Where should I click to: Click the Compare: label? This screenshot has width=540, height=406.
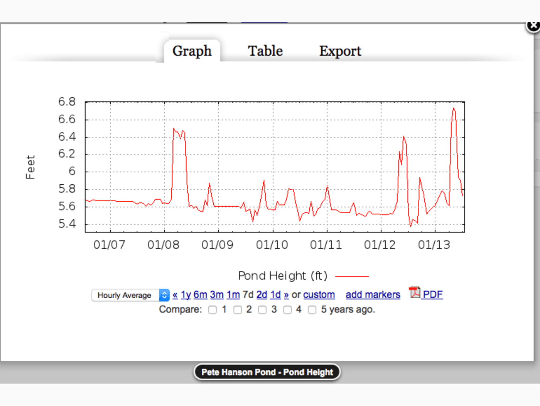[181, 310]
